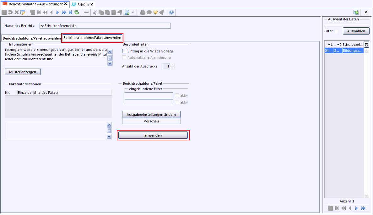
Task: Click Muster anzeigen button
Action: (x=23, y=72)
